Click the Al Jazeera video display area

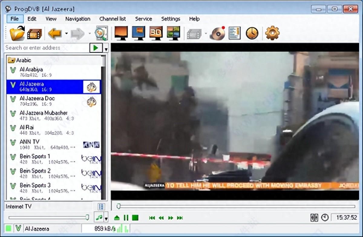[x=235, y=121]
